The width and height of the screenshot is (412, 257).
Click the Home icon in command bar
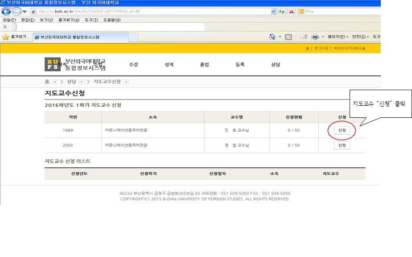[272, 37]
